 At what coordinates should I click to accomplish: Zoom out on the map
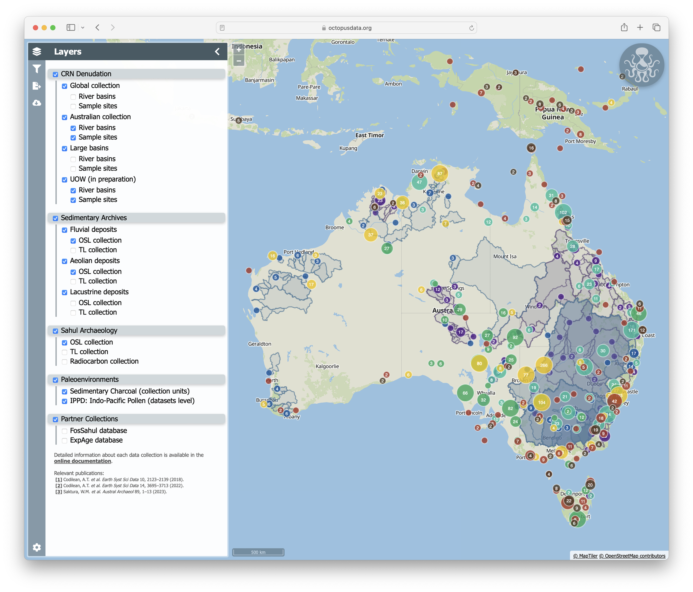[x=239, y=61]
